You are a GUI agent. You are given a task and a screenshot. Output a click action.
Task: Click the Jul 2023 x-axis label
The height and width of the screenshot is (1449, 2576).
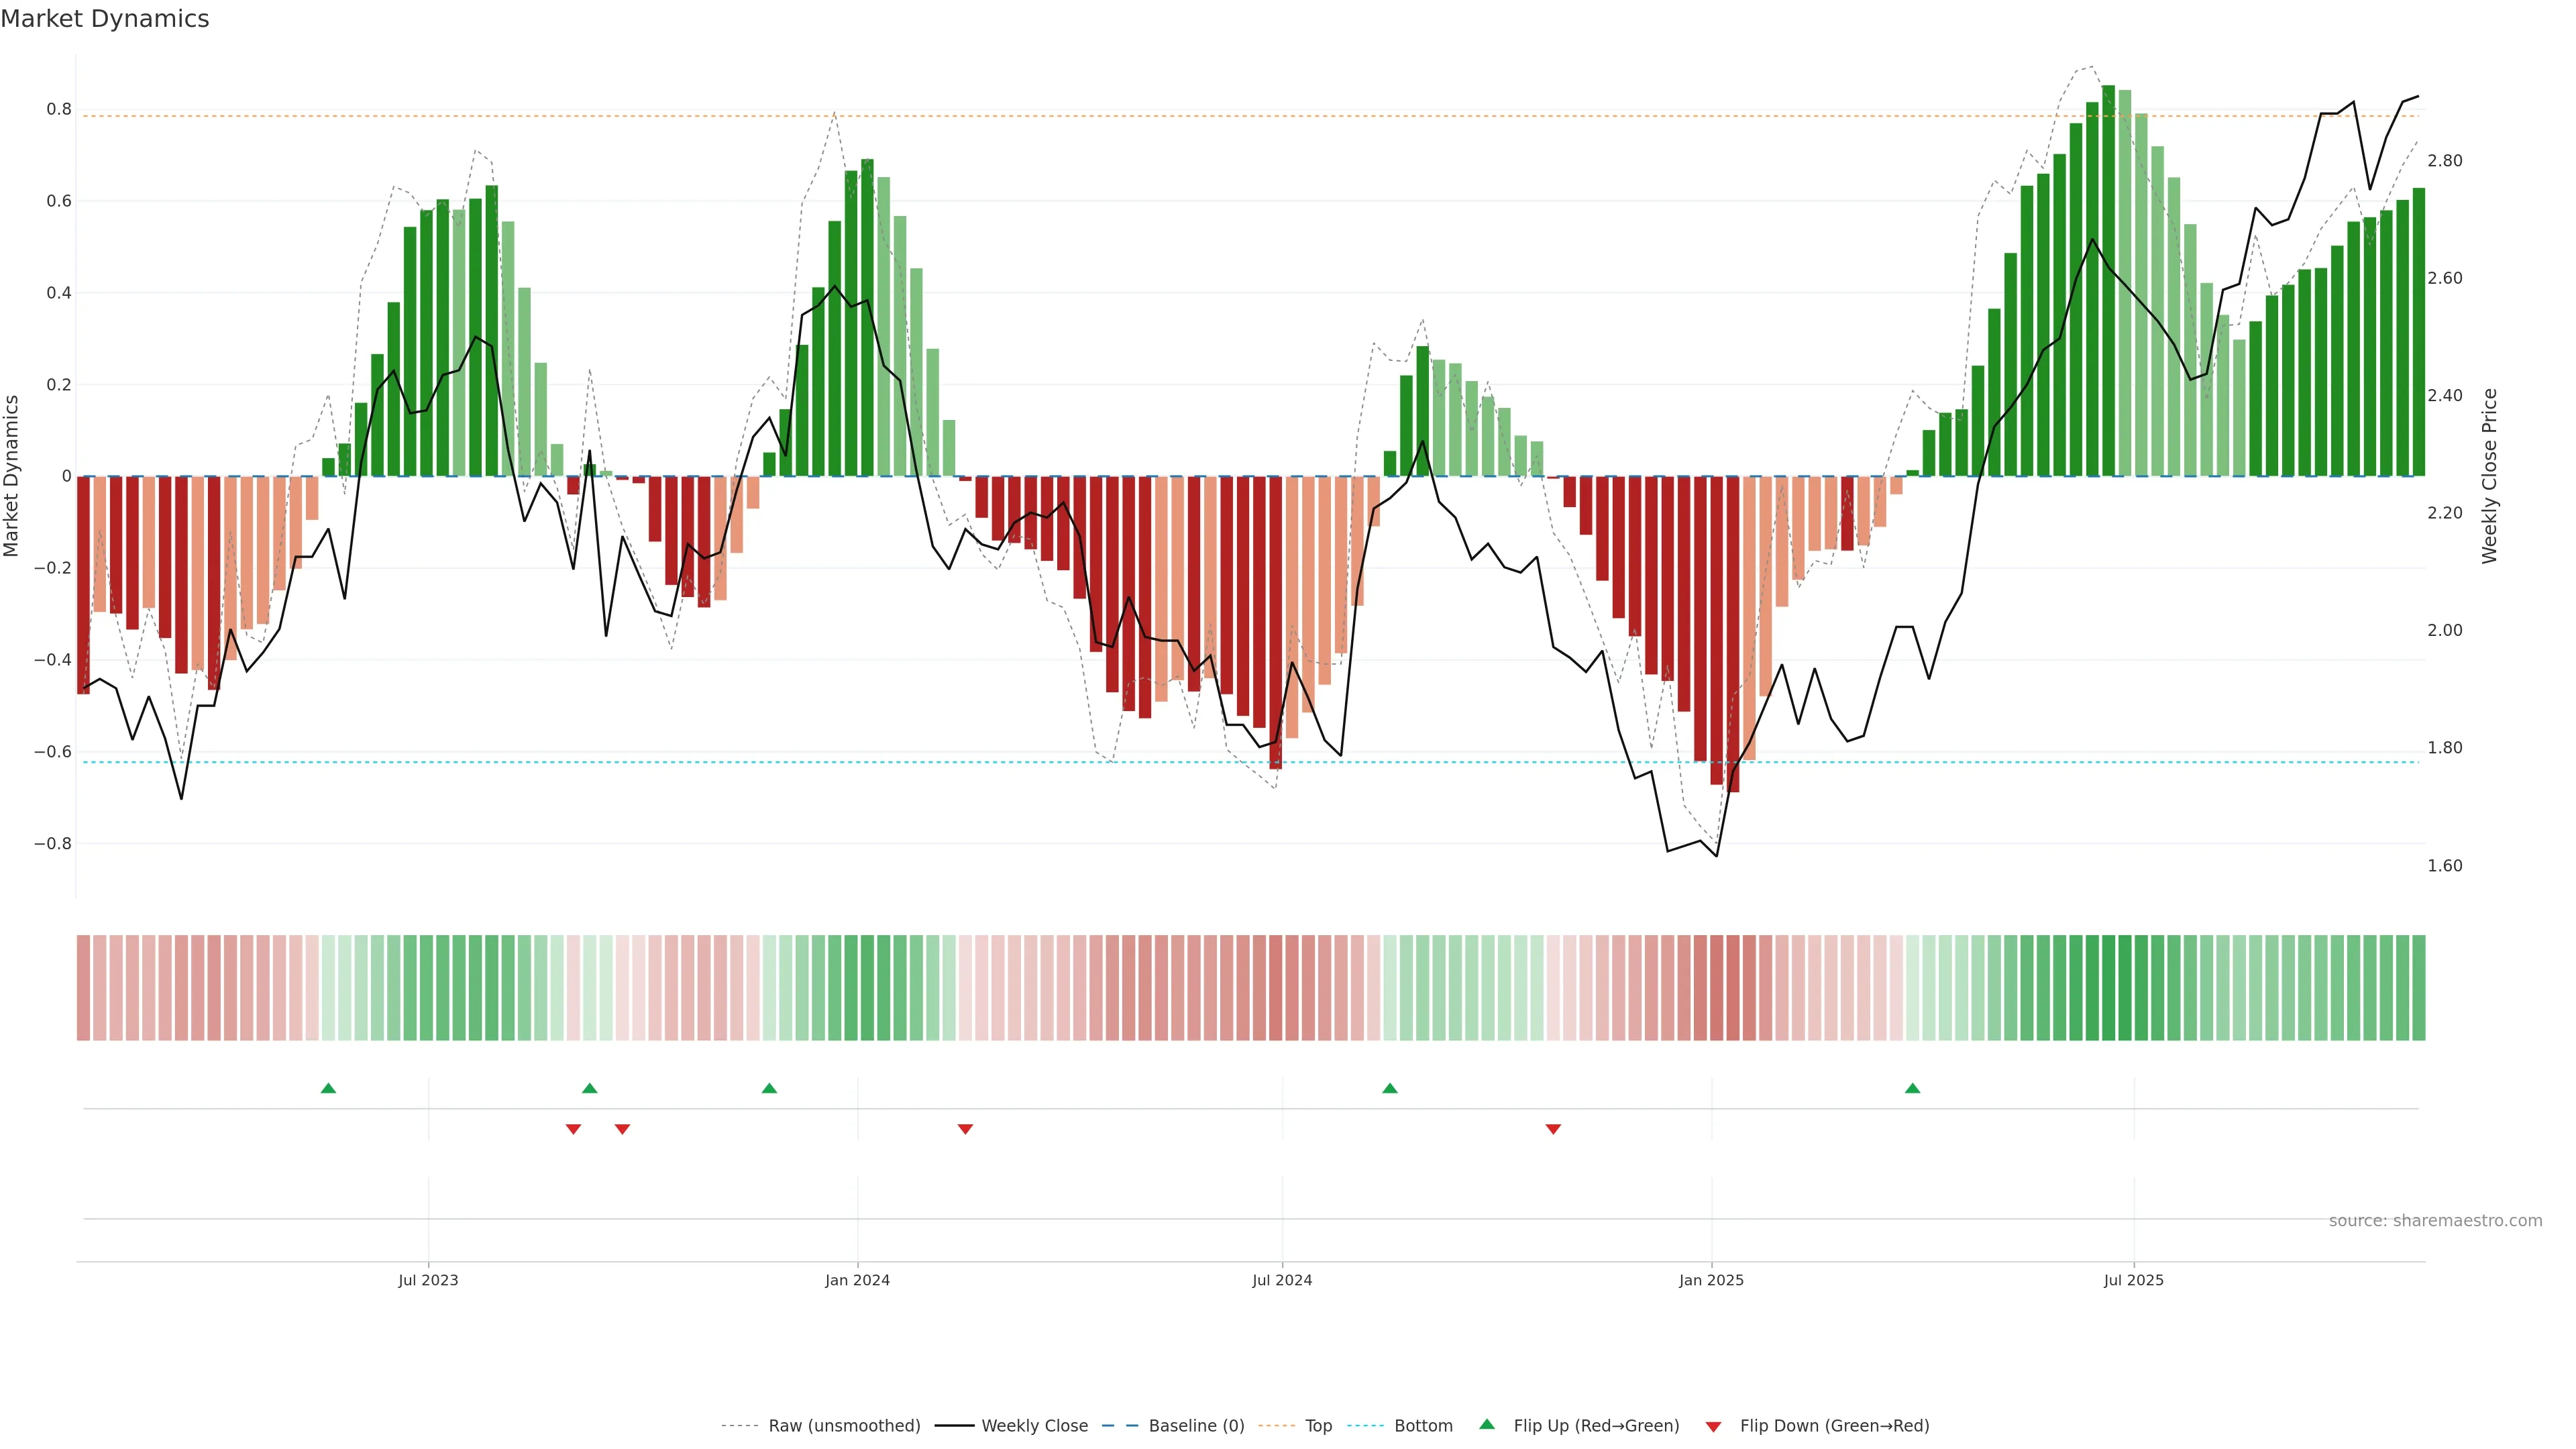point(428,1280)
